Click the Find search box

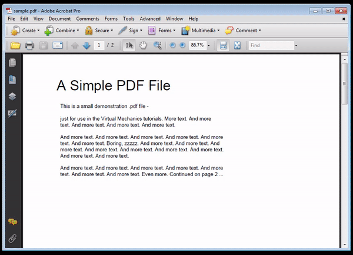pyautogui.click(x=271, y=45)
